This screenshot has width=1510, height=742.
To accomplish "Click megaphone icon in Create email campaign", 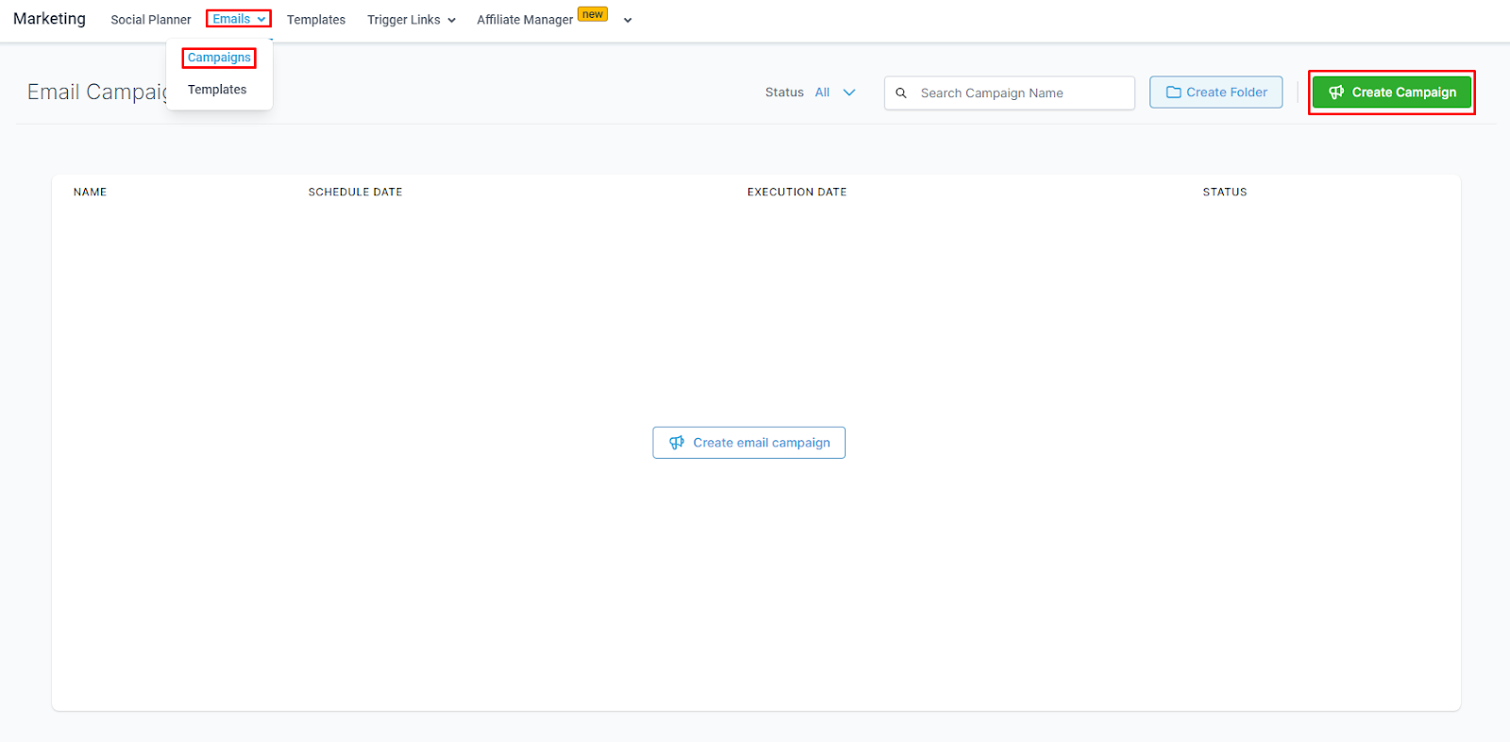I will 676,443.
